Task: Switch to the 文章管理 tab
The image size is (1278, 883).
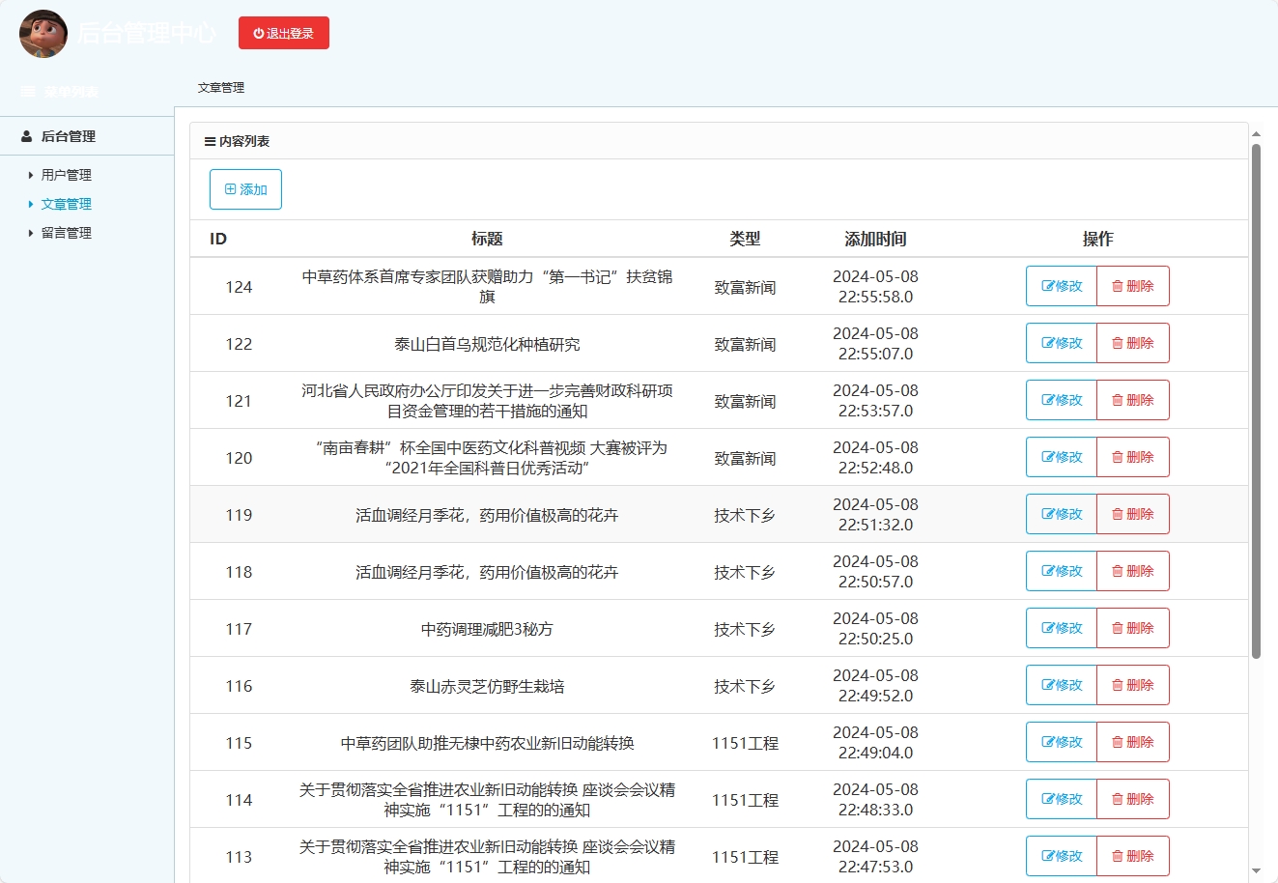Action: tap(219, 87)
